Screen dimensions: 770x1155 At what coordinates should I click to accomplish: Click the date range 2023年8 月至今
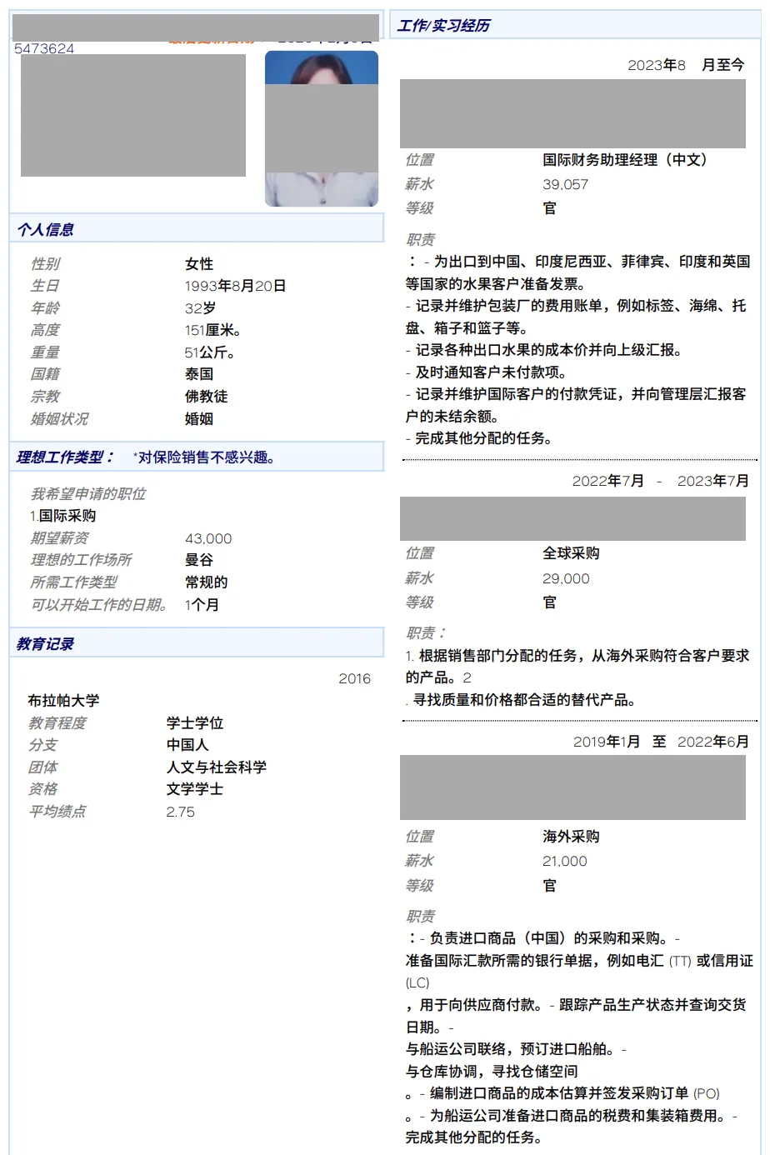686,65
